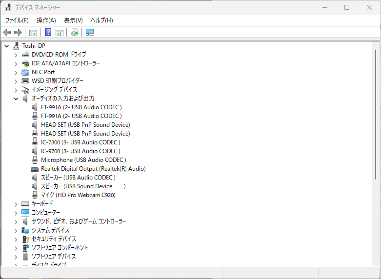Expand the NFC Port category
Image resolution: width=381 pixels, height=279 pixels.
[x=16, y=73]
